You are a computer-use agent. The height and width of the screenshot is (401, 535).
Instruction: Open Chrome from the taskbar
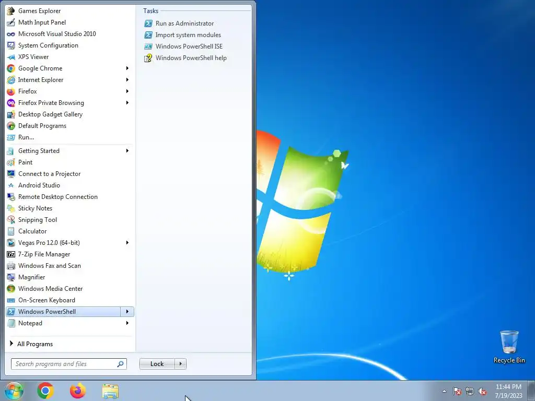45,391
